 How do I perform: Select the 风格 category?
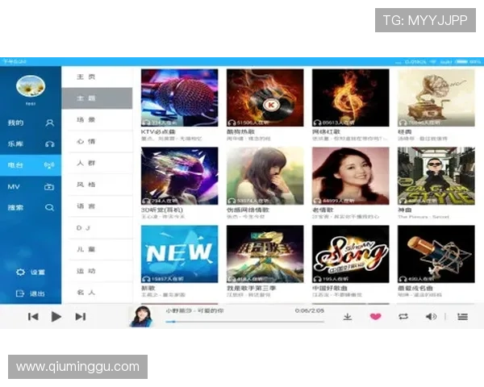[98, 185]
